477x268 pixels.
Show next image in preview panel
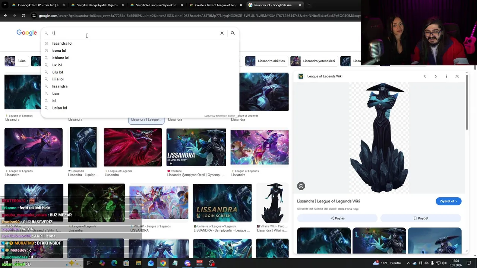pos(435,76)
